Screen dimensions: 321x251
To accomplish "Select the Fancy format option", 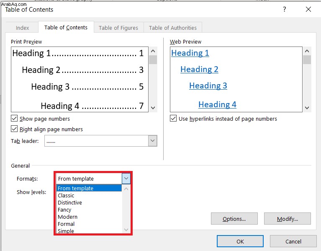I will [89, 210].
